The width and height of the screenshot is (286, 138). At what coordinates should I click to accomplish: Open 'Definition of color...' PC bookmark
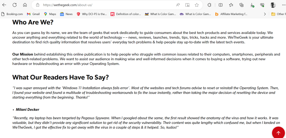tap(126, 14)
